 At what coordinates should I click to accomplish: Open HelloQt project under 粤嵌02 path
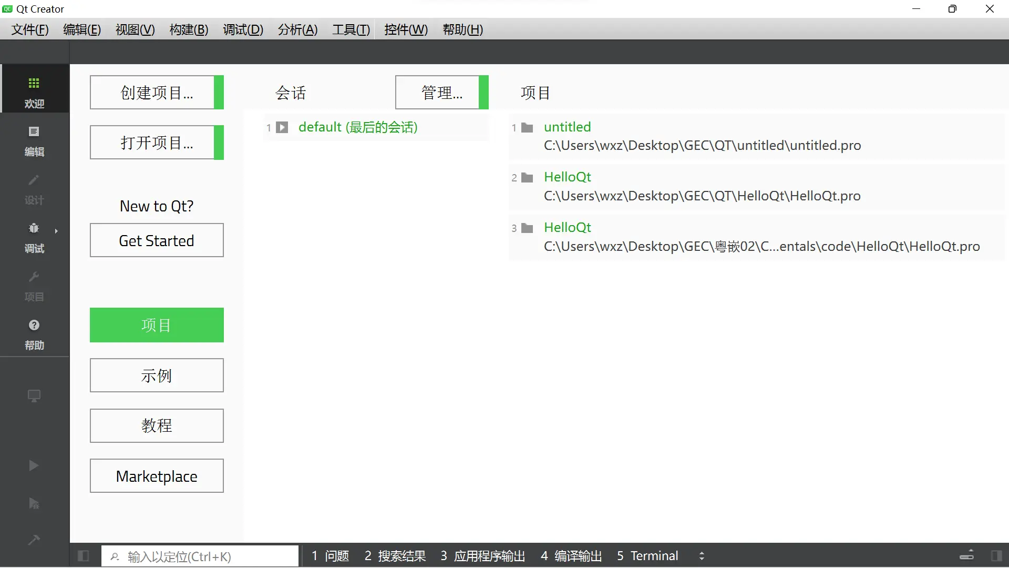pos(568,228)
